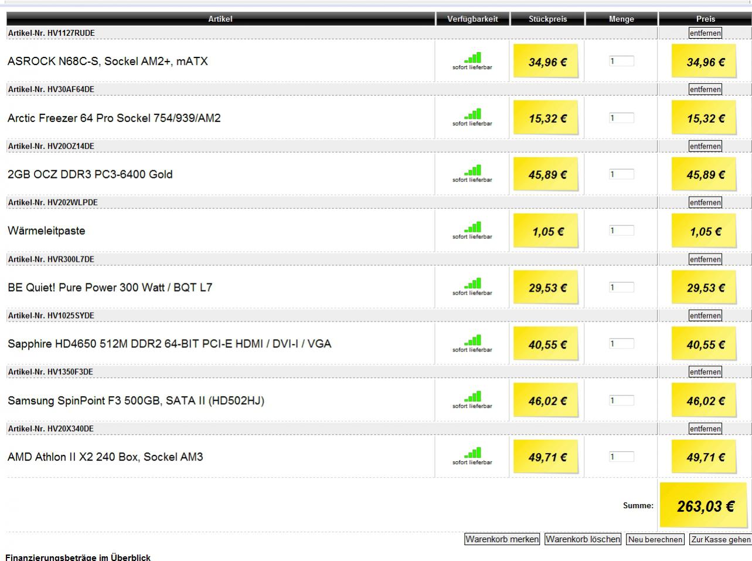Click Stückpreis 1,05 € of Wärmeleitpaste
Viewport: 752px width, 561px height.
coord(547,231)
